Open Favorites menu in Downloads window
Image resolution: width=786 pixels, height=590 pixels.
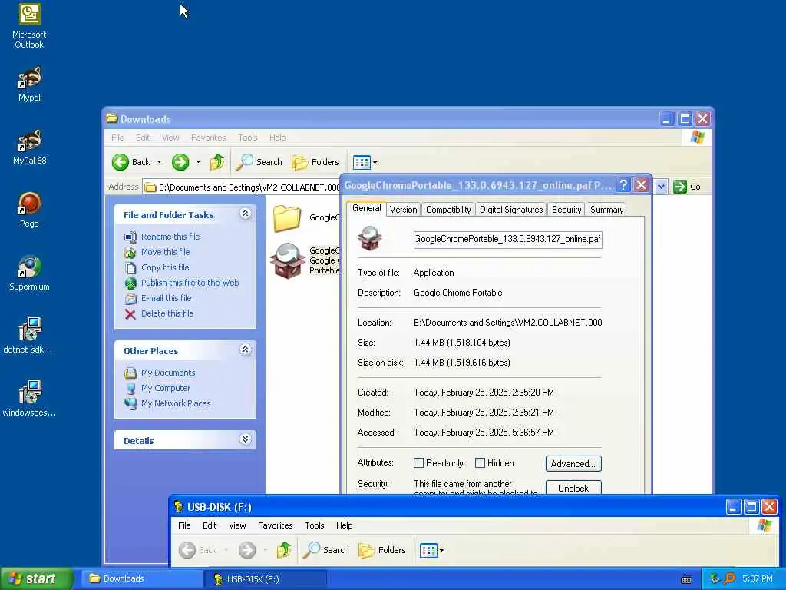(208, 138)
